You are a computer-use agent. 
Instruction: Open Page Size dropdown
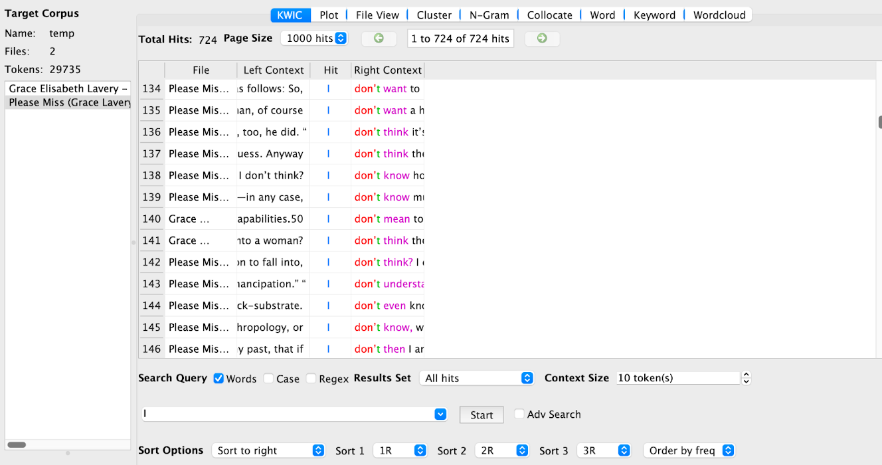[314, 39]
